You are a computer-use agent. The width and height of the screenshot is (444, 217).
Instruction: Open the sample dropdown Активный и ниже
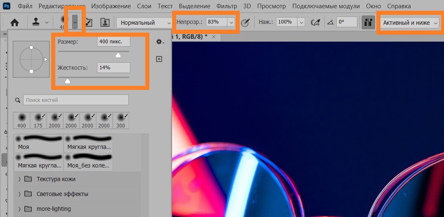tap(410, 23)
